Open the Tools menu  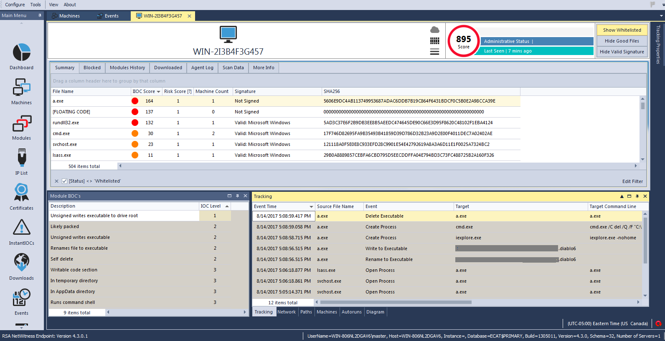(x=36, y=5)
